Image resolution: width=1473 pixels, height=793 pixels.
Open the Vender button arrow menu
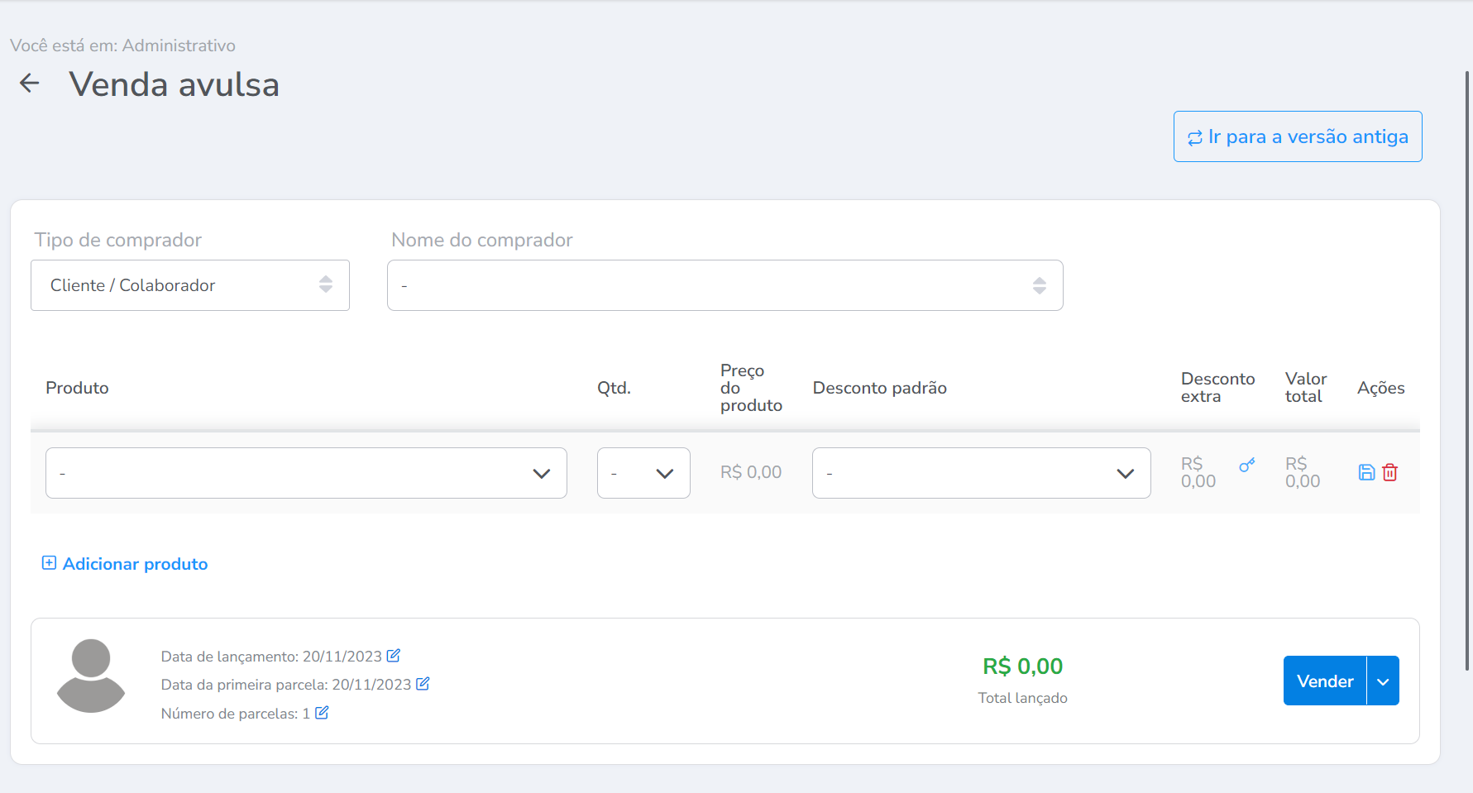(x=1383, y=681)
